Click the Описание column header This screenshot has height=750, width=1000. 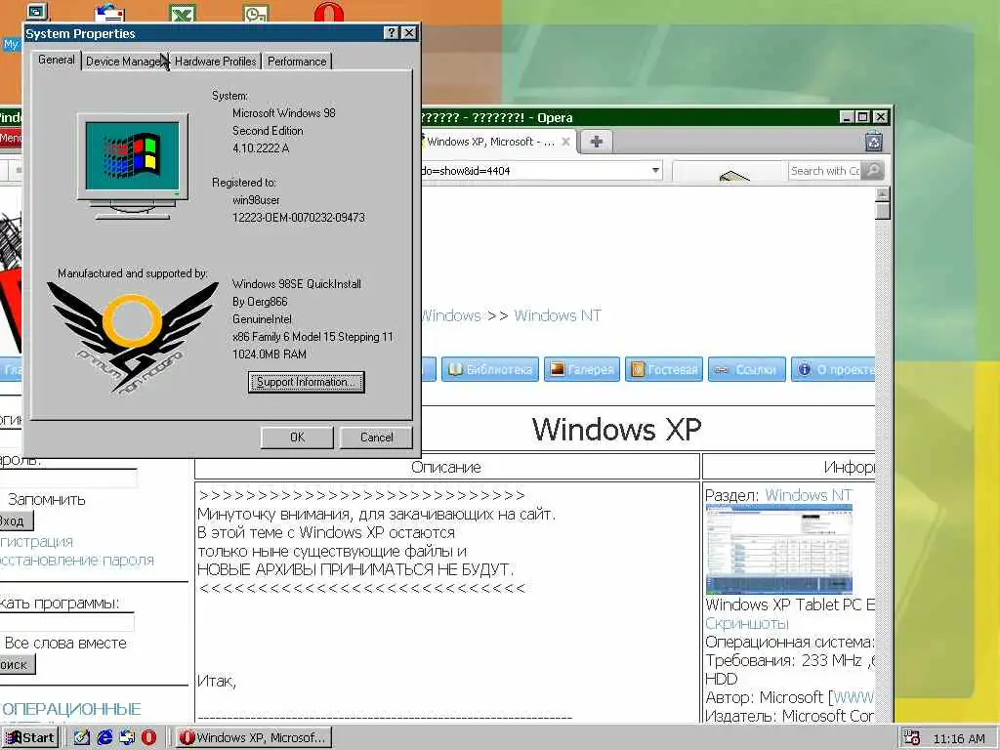click(x=445, y=467)
